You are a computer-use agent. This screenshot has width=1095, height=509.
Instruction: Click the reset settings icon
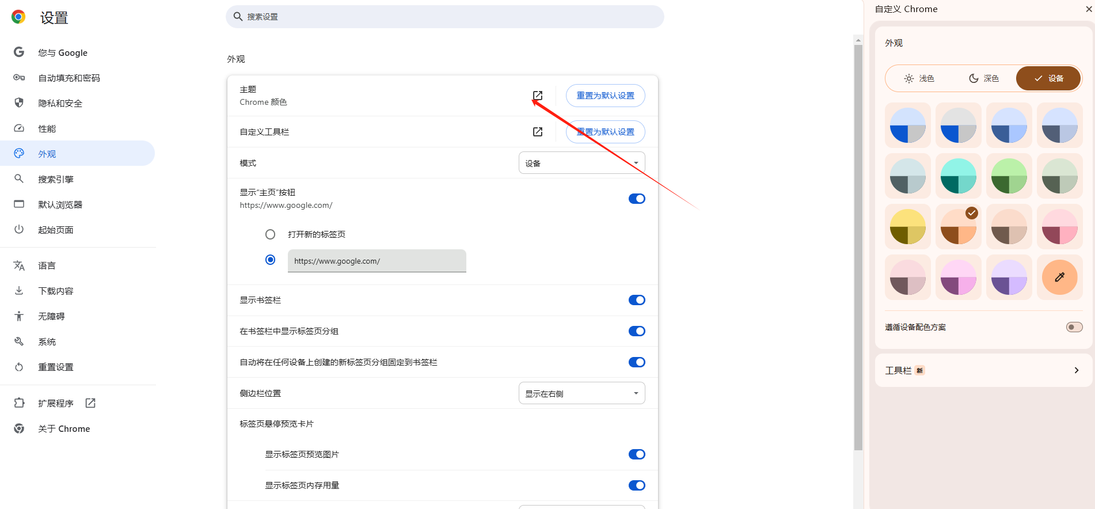pos(19,367)
